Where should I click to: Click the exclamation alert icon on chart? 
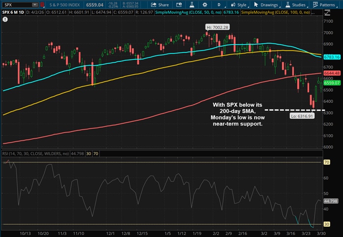pos(5,20)
